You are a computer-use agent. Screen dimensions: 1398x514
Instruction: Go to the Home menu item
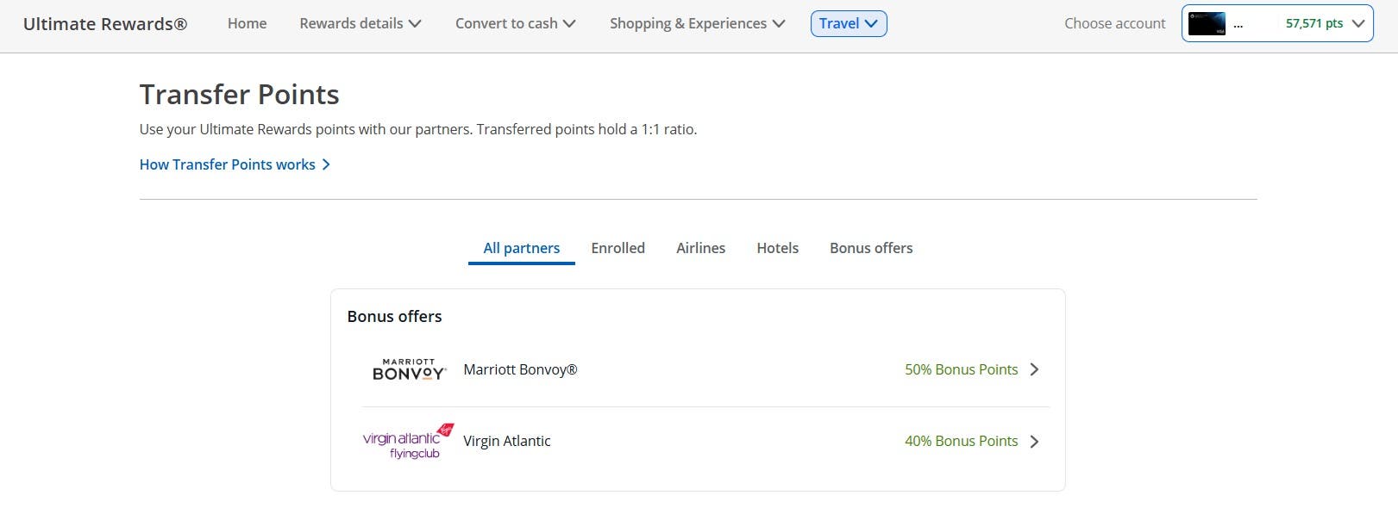pos(247,24)
